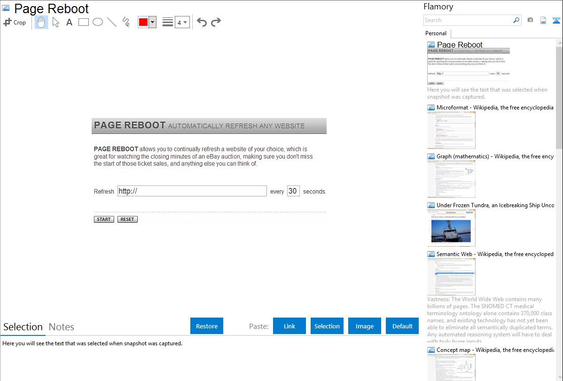Click the Concept map entry browser icon
The image size is (563, 381).
(x=431, y=350)
